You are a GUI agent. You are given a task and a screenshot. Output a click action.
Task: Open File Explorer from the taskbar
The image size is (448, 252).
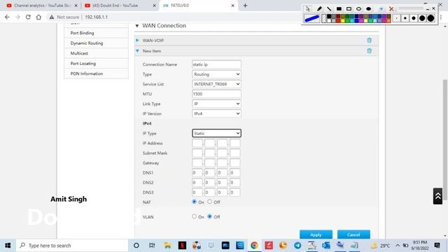click(x=167, y=246)
